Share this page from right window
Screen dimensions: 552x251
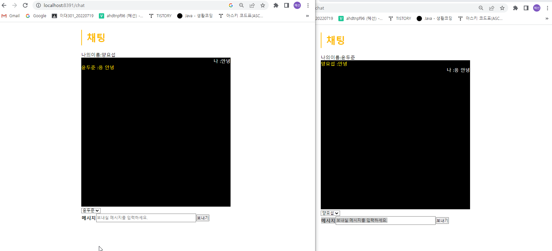[492, 8]
